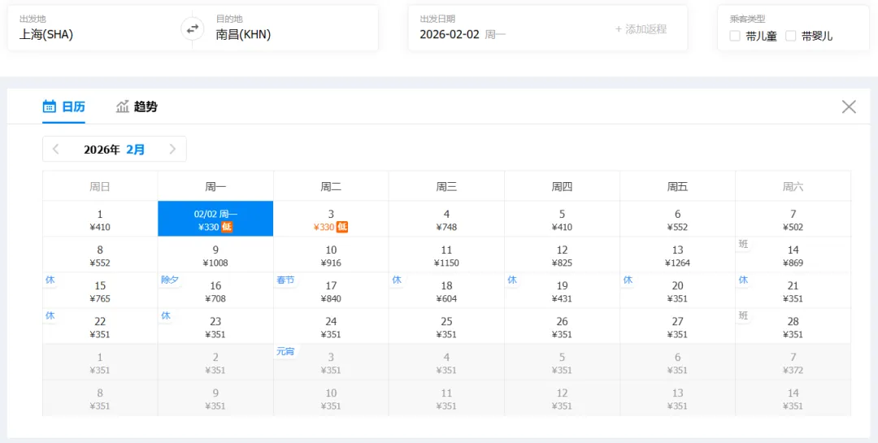Go to next month
The image size is (878, 443).
[172, 149]
